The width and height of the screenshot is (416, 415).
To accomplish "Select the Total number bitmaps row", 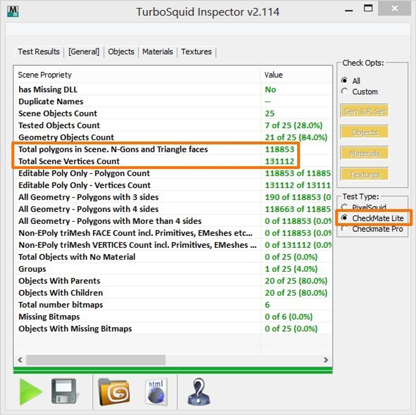I will [x=173, y=305].
